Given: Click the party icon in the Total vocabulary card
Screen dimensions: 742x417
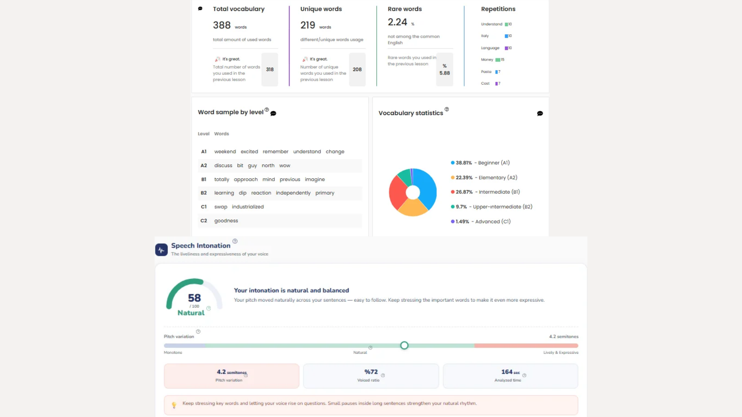Looking at the screenshot, I should [218, 59].
